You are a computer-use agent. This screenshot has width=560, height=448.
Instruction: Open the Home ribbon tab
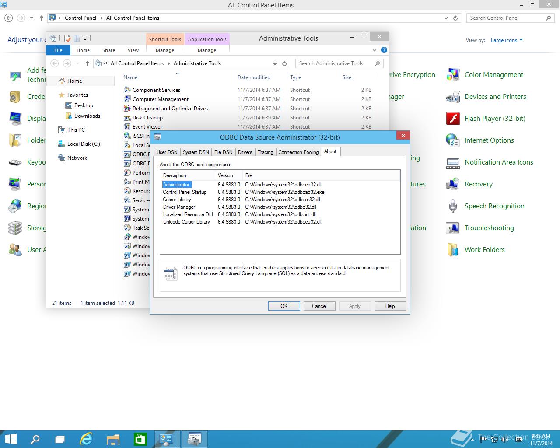click(83, 50)
